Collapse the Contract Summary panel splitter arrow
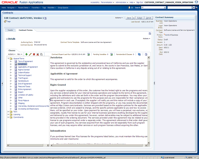Viewport: 199px width, 159px height. (x=154, y=83)
